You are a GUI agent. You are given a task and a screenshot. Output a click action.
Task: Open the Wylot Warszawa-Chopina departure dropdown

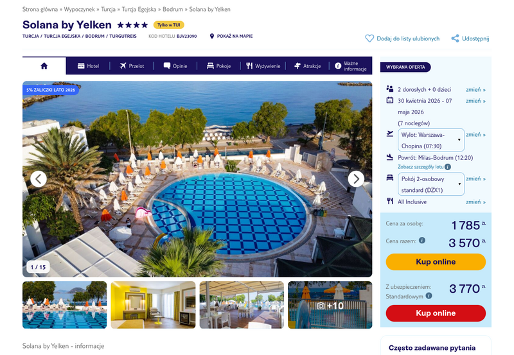click(431, 140)
